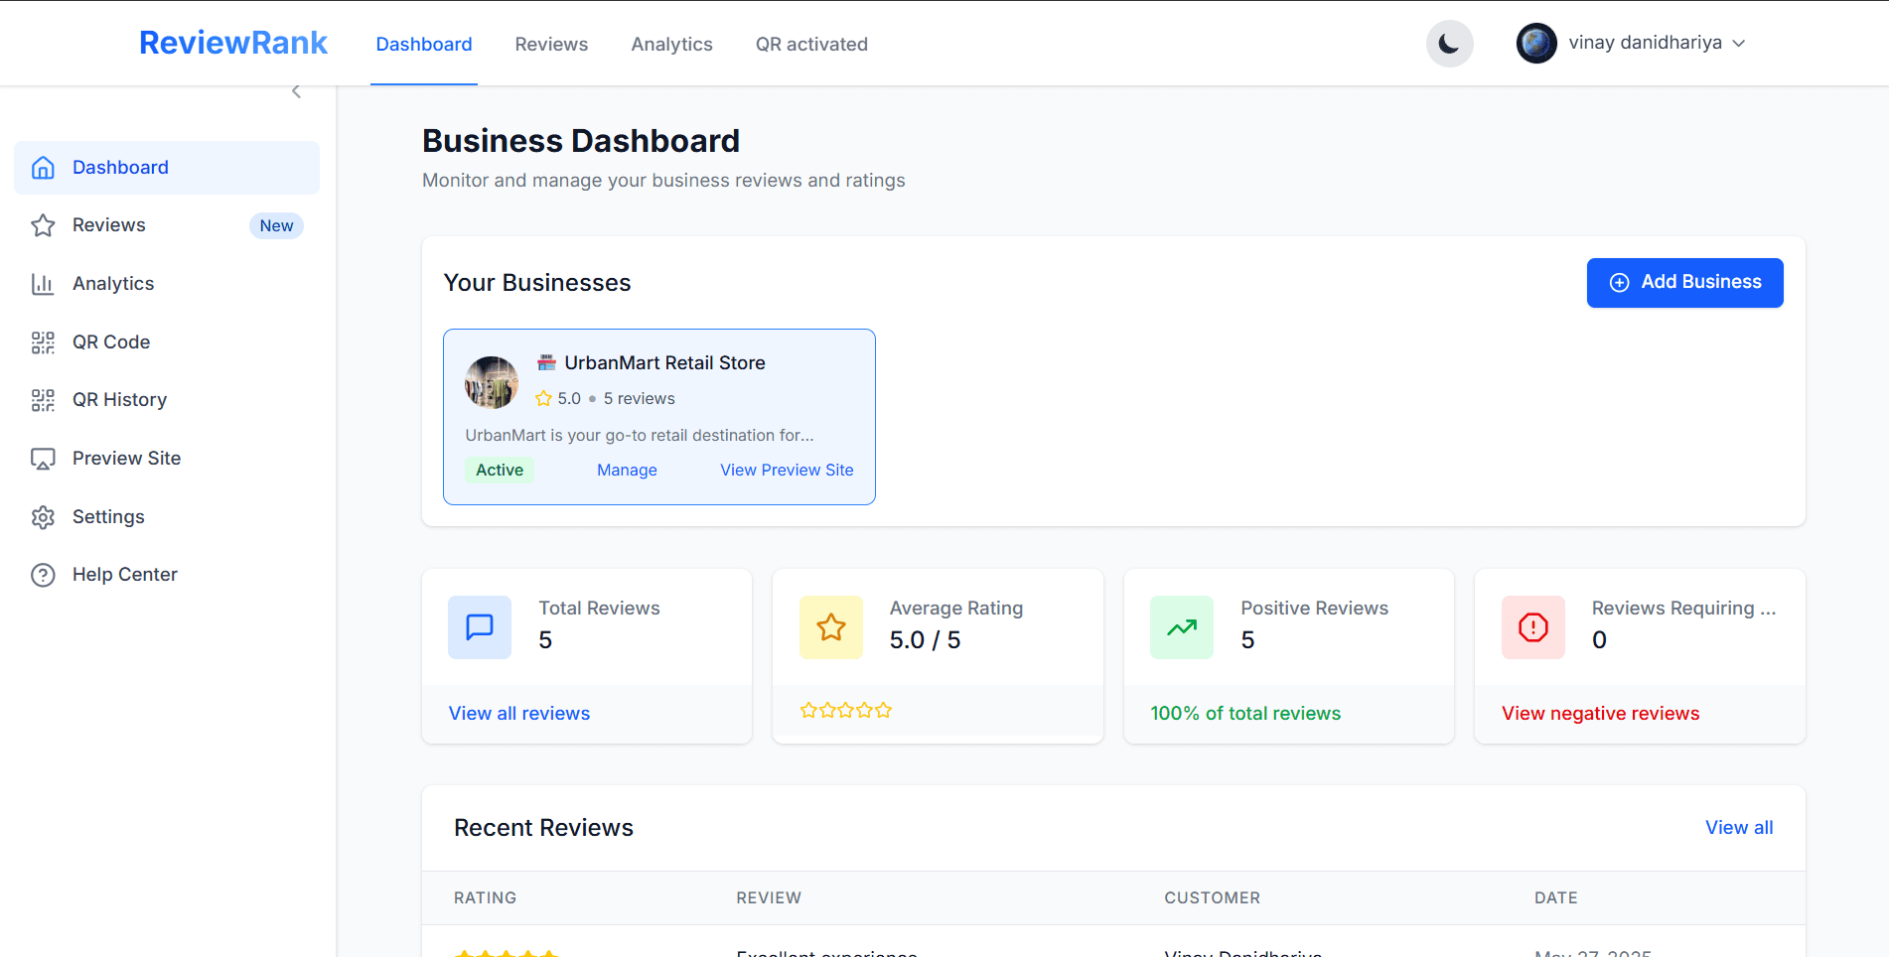Switch to the Analytics tab
This screenshot has height=957, width=1889.
pos(671,44)
